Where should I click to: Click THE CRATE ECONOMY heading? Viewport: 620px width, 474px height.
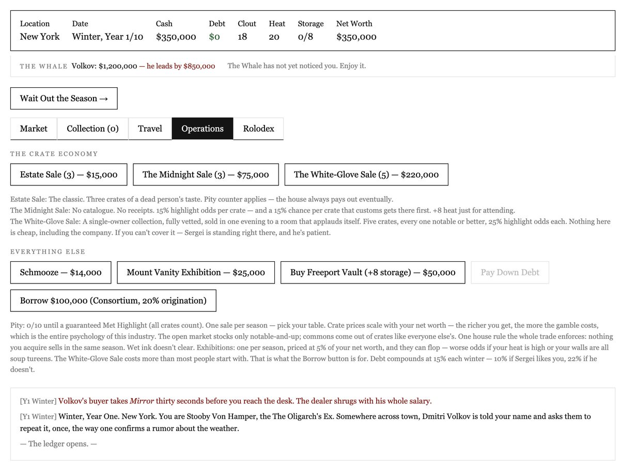54,154
